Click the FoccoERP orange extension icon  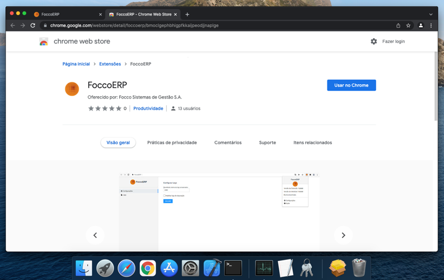coord(72,89)
